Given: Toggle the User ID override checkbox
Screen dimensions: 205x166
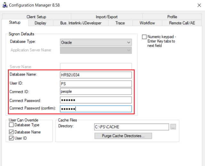Looking at the screenshot, I should click(11, 138).
